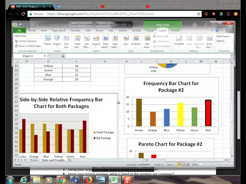Switch to the Data ribbon tab

pyautogui.click(x=88, y=31)
